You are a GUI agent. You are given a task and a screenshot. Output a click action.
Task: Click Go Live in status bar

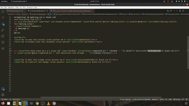(x=177, y=100)
